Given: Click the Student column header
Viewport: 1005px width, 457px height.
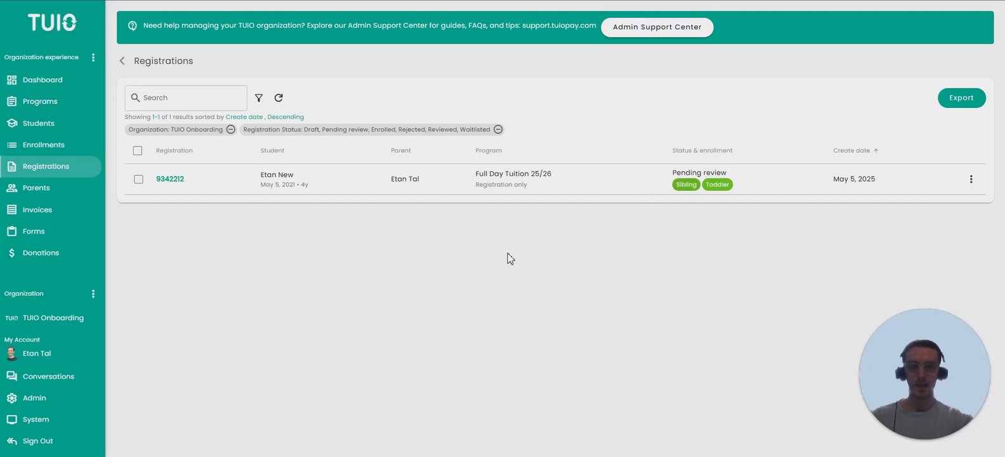Looking at the screenshot, I should click(272, 150).
